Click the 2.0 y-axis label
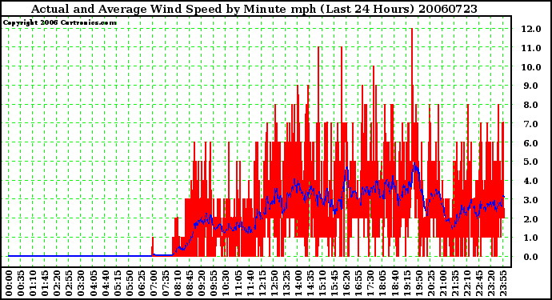 click(x=531, y=219)
